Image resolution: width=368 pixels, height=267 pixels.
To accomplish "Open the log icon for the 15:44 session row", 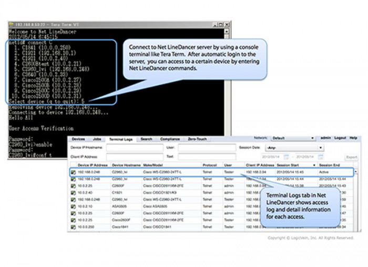I will click(73, 179).
